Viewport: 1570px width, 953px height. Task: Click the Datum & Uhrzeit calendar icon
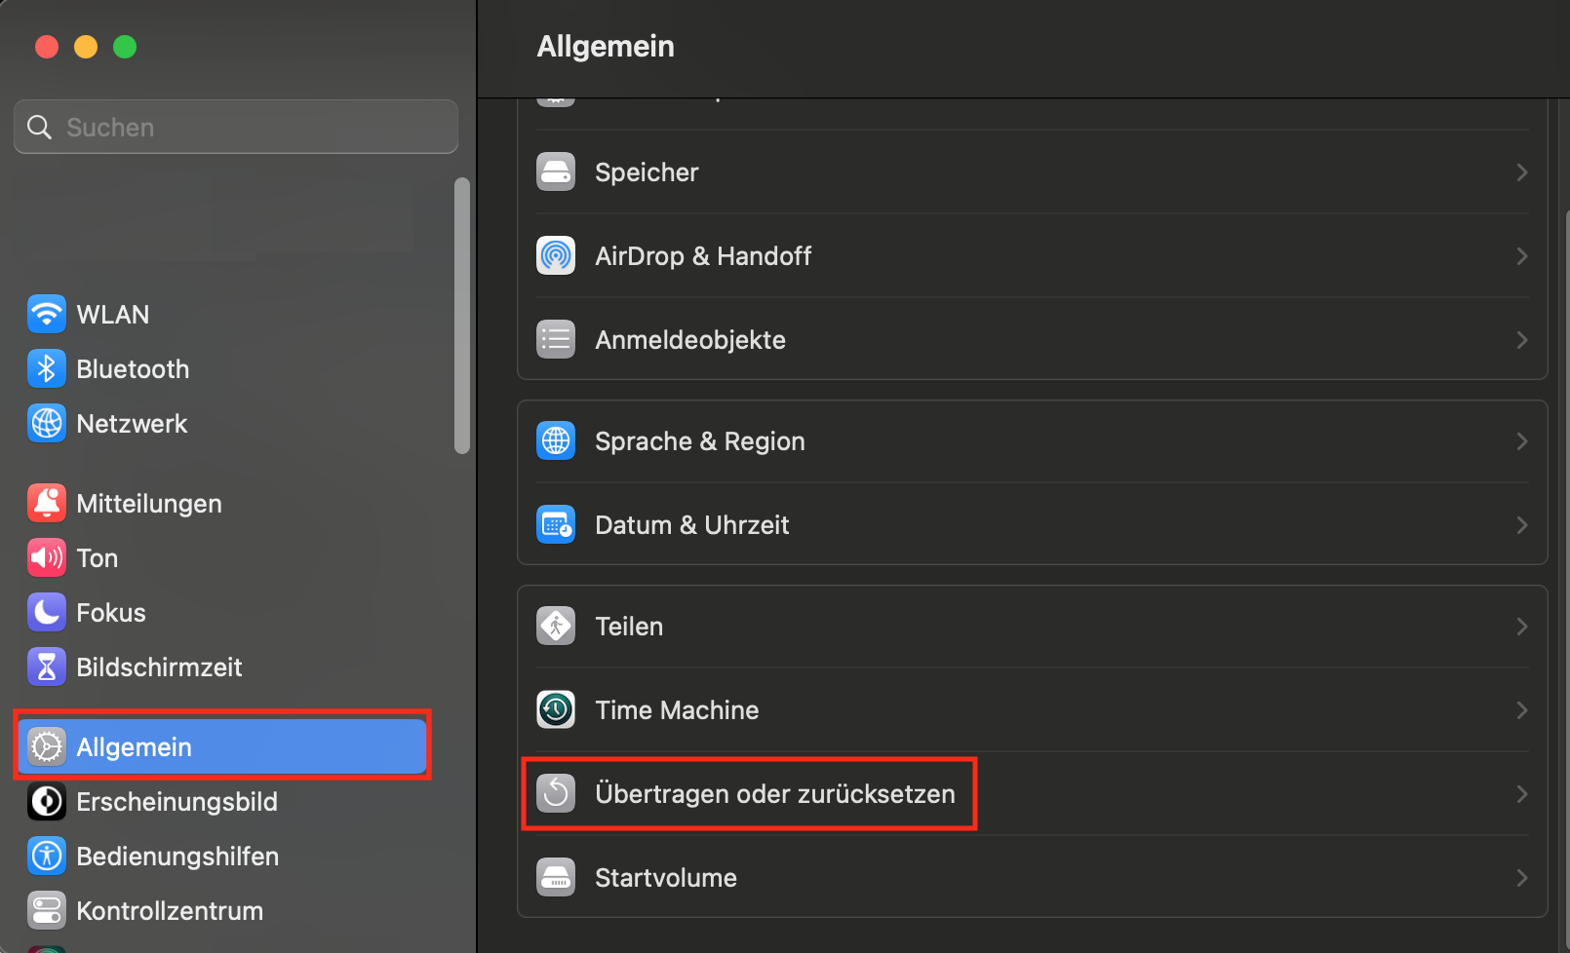[556, 525]
